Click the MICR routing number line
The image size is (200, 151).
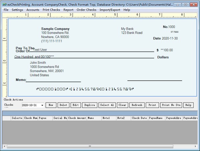point(85,89)
